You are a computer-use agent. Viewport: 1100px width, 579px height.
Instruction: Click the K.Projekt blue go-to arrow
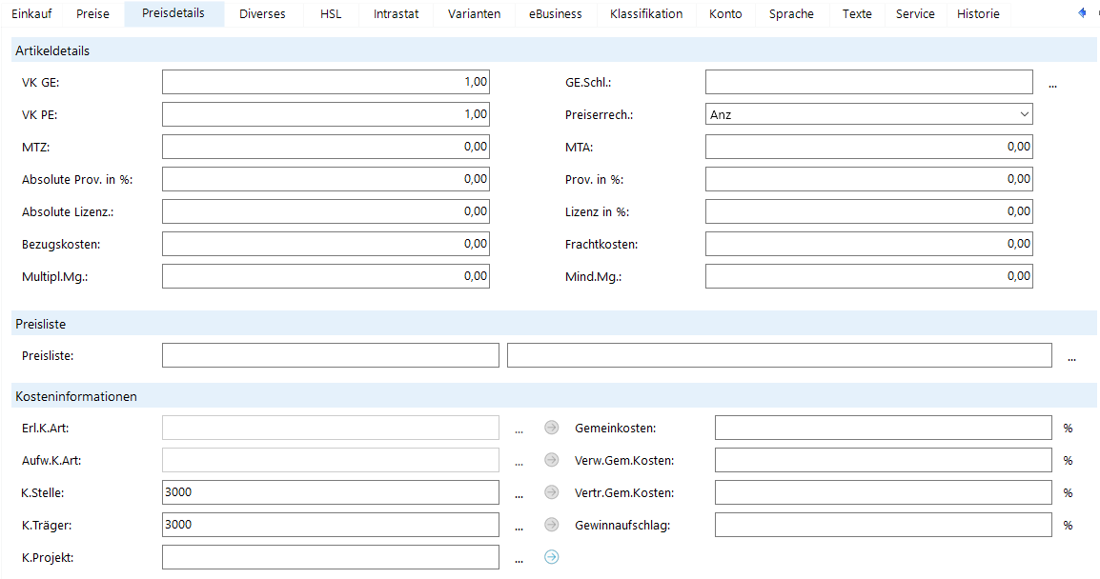[552, 556]
